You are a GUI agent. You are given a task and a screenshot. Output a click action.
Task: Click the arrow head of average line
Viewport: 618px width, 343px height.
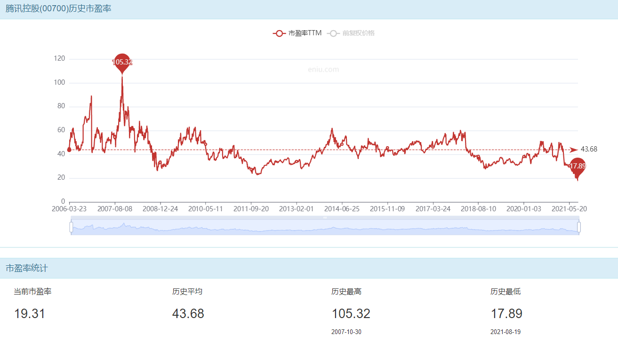coord(574,150)
